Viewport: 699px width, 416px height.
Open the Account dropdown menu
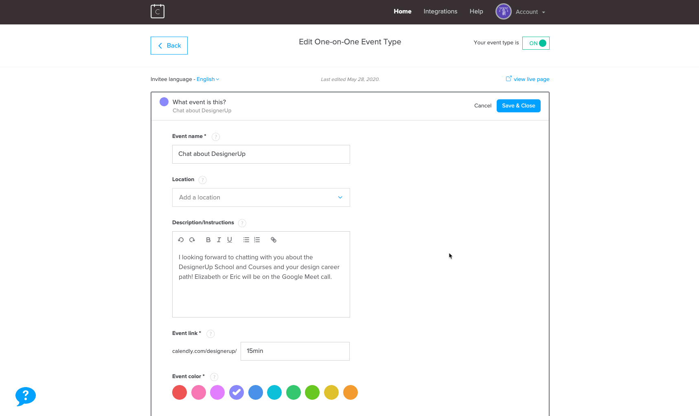(530, 12)
